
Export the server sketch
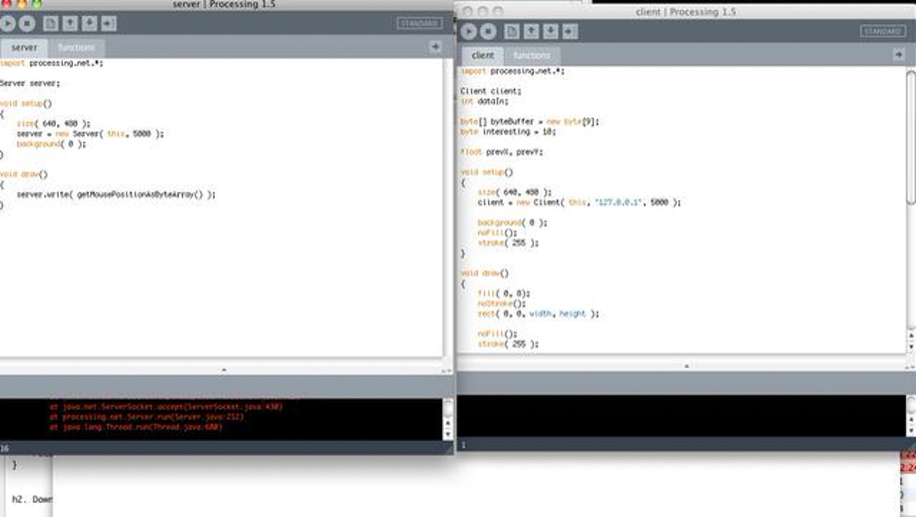pyautogui.click(x=109, y=24)
